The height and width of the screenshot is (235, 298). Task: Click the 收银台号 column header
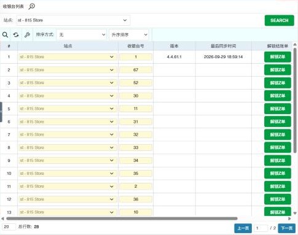point(136,46)
